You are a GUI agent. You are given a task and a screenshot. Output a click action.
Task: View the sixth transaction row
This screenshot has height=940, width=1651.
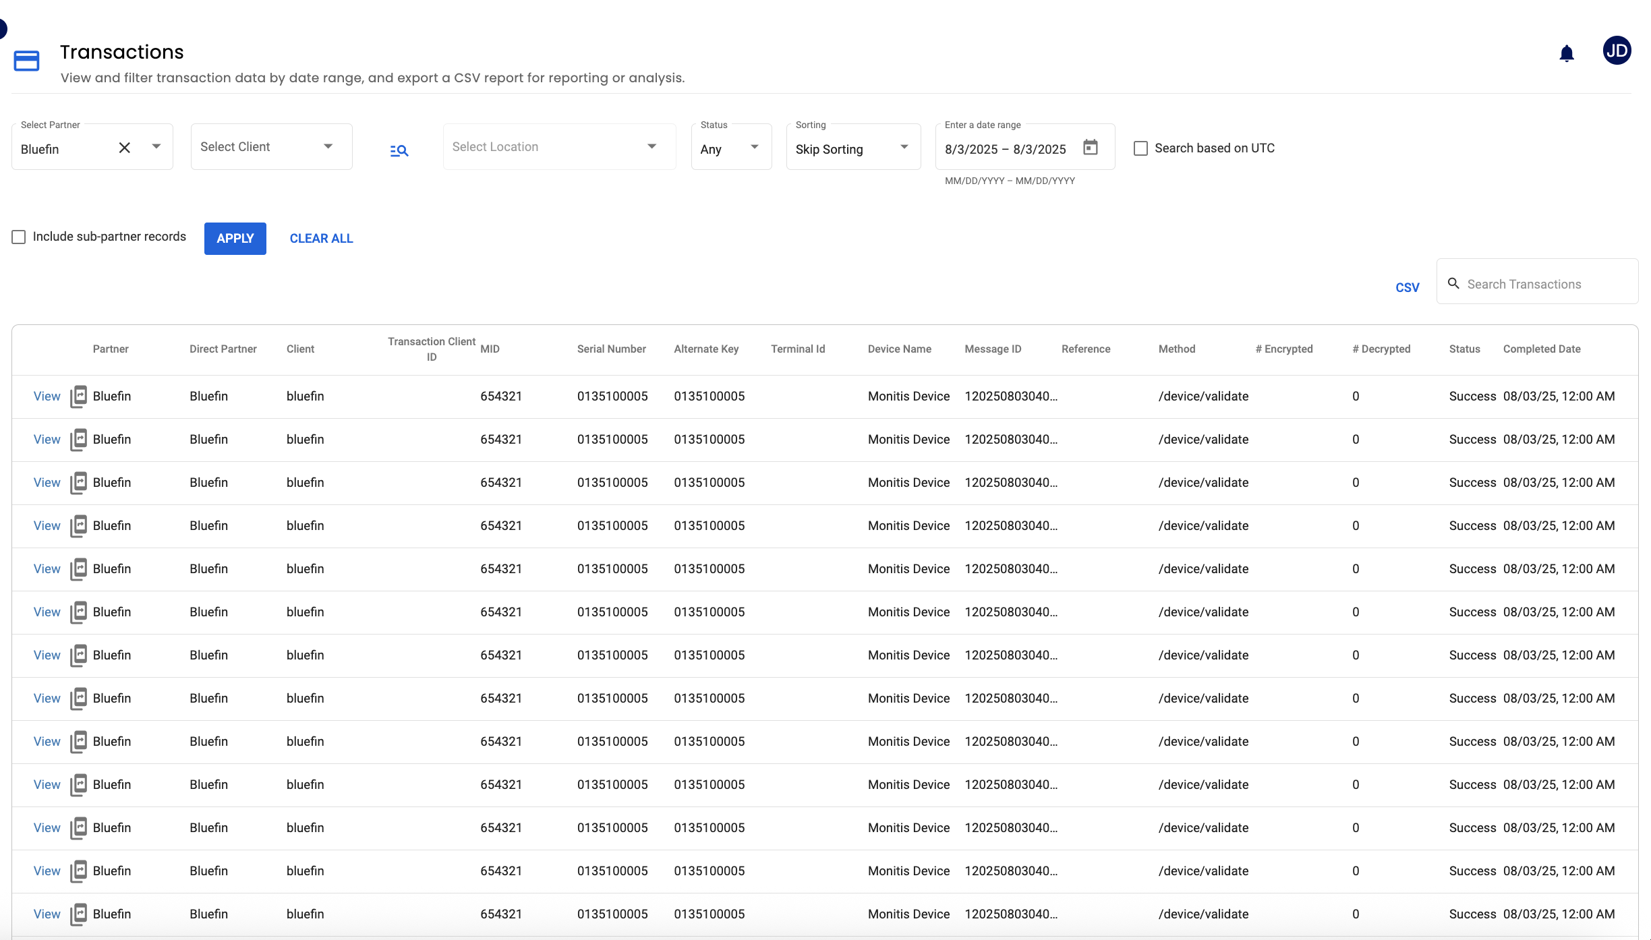pyautogui.click(x=47, y=612)
